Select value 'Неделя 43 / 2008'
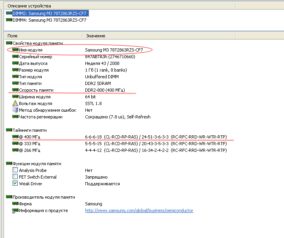Image resolution: width=284 pixels, height=238 pixels. point(102,63)
